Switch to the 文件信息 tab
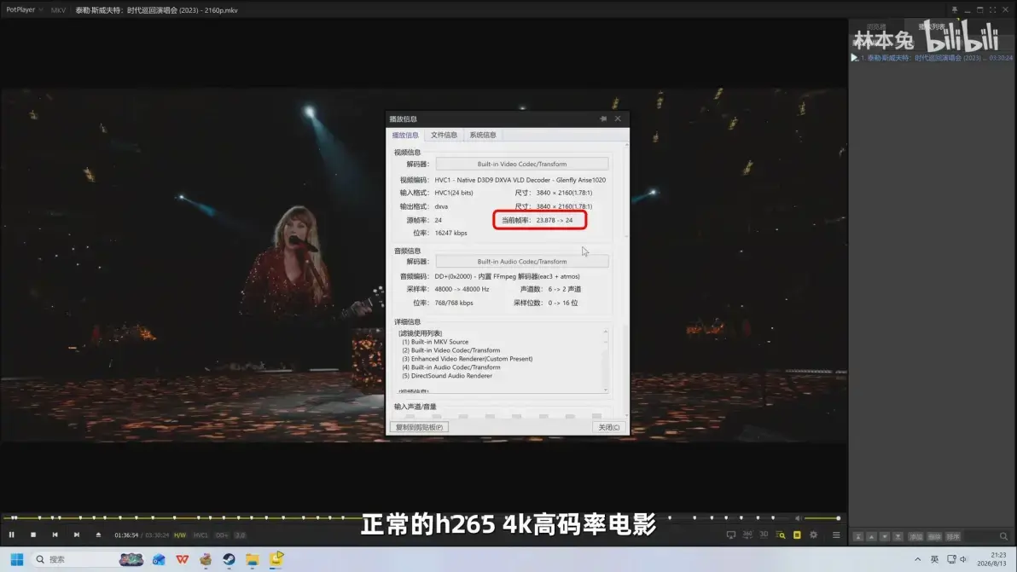The width and height of the screenshot is (1017, 572). 444,135
